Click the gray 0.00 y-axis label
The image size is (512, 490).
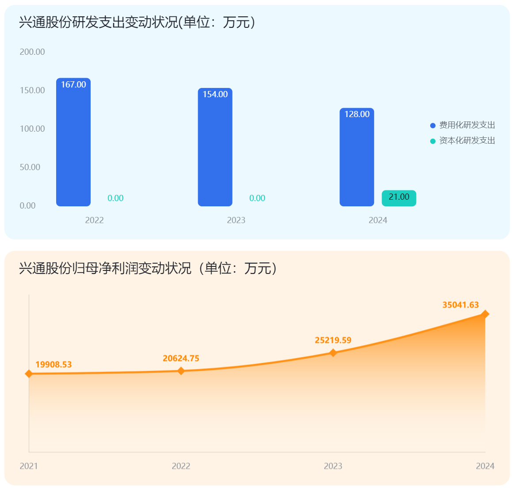click(x=28, y=206)
